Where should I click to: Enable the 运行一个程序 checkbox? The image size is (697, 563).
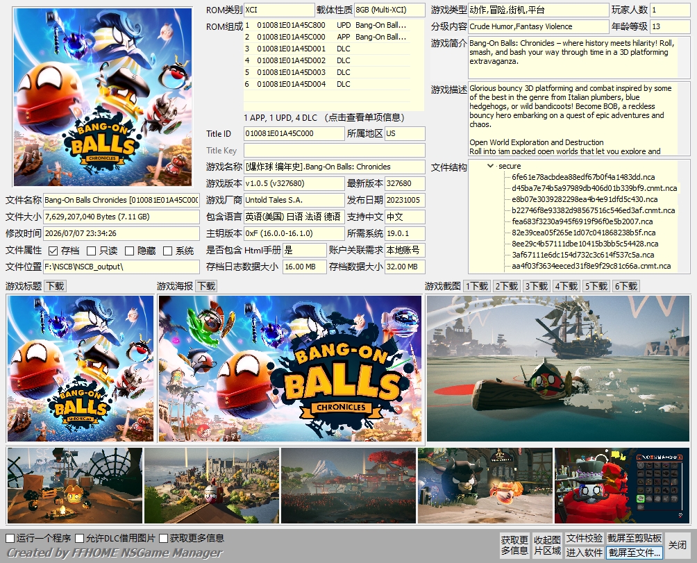[x=10, y=538]
